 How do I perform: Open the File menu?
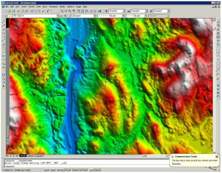click(7, 7)
